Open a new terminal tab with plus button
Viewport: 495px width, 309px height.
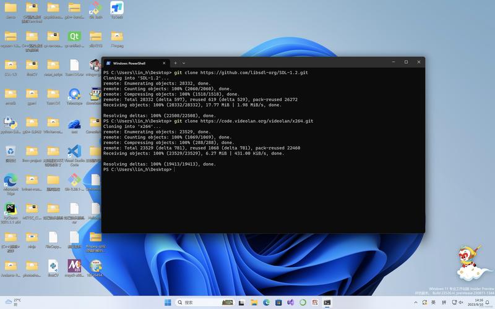(x=175, y=63)
